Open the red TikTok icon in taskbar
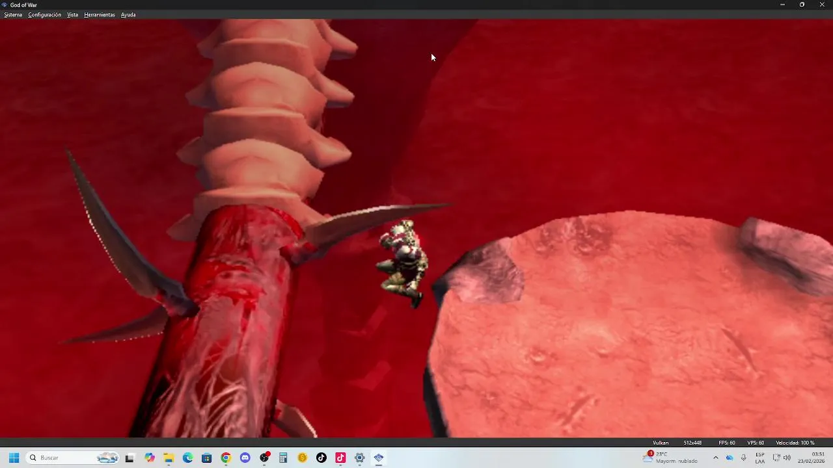Image resolution: width=833 pixels, height=468 pixels. [x=340, y=458]
